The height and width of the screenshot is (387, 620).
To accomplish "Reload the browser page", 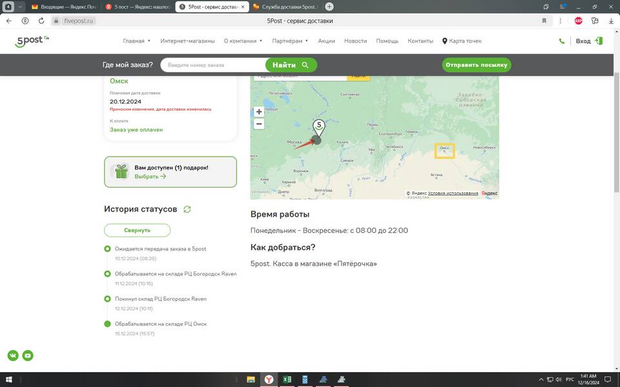I will click(x=41, y=21).
